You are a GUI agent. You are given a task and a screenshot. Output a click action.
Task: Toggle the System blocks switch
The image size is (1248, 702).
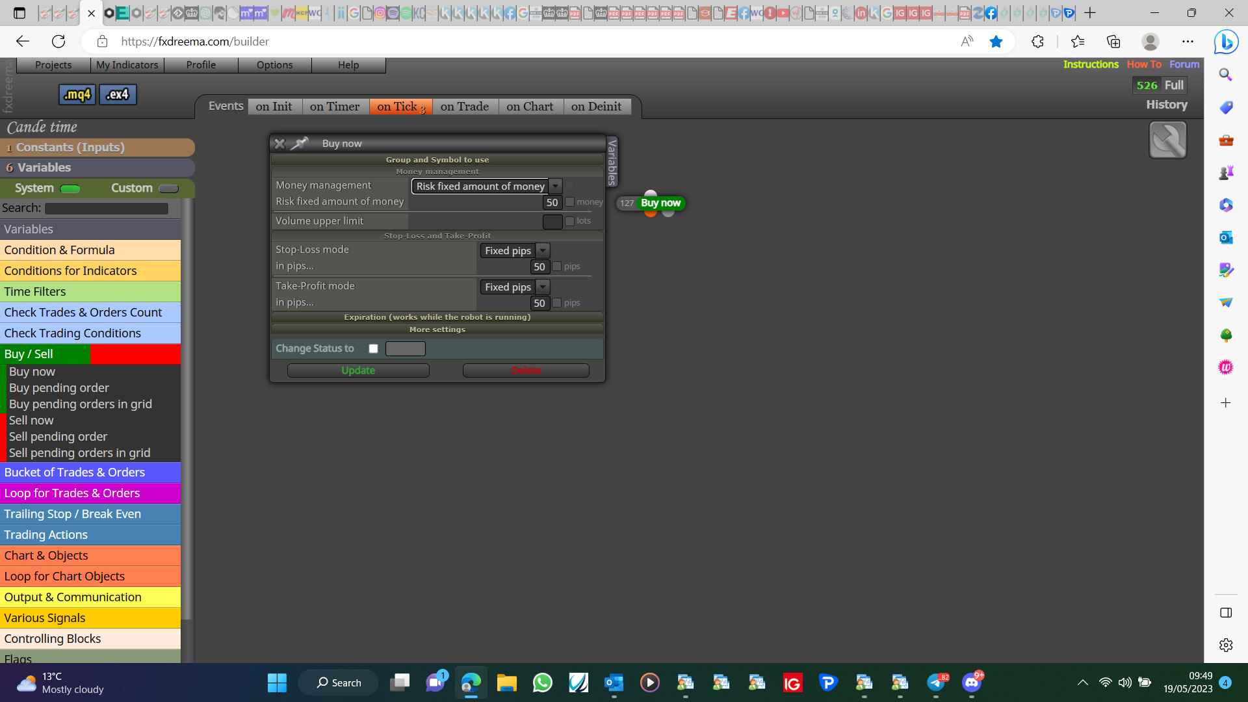click(70, 188)
